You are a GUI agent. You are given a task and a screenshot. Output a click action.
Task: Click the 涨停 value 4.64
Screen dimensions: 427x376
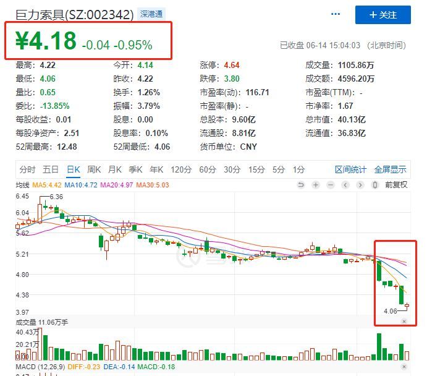click(232, 65)
